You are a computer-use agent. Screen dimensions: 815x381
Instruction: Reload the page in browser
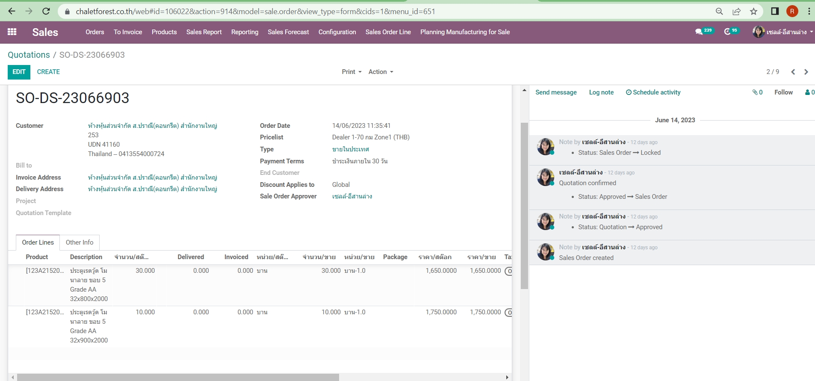[46, 12]
